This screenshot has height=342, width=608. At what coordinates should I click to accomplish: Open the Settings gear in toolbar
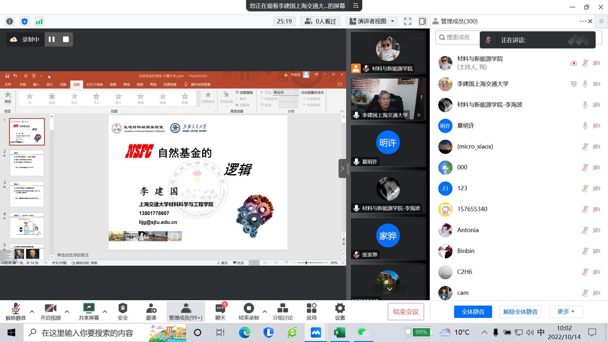340,311
